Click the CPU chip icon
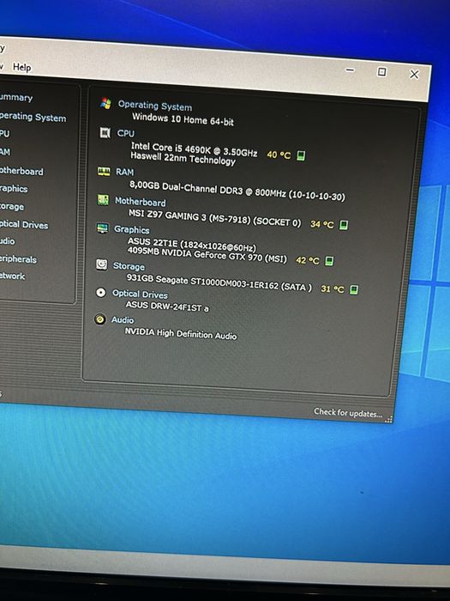Viewport: 450px width, 601px height. [105, 132]
